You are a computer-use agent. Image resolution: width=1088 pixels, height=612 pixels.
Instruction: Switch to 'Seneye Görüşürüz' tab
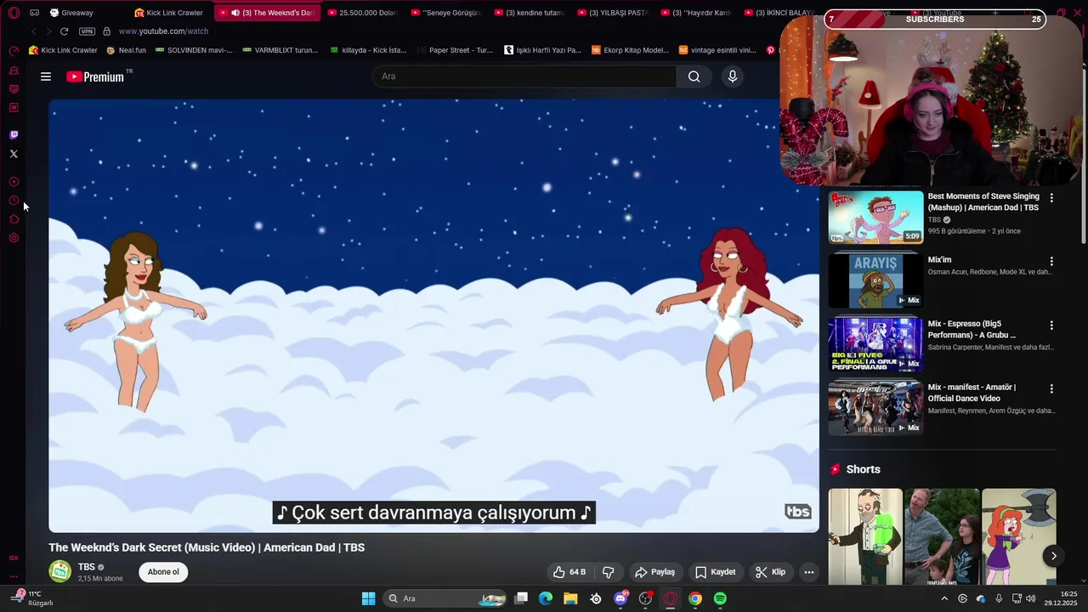click(x=445, y=13)
